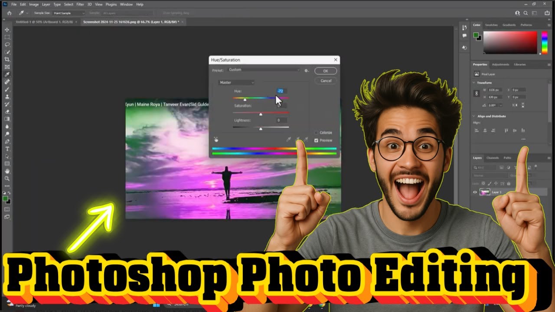Click the link width and height icon
Image resolution: width=555 pixels, height=312 pixels.
[x=477, y=93]
